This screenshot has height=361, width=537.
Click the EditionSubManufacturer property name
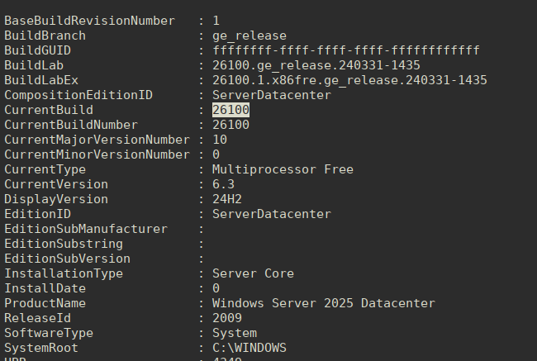86,229
